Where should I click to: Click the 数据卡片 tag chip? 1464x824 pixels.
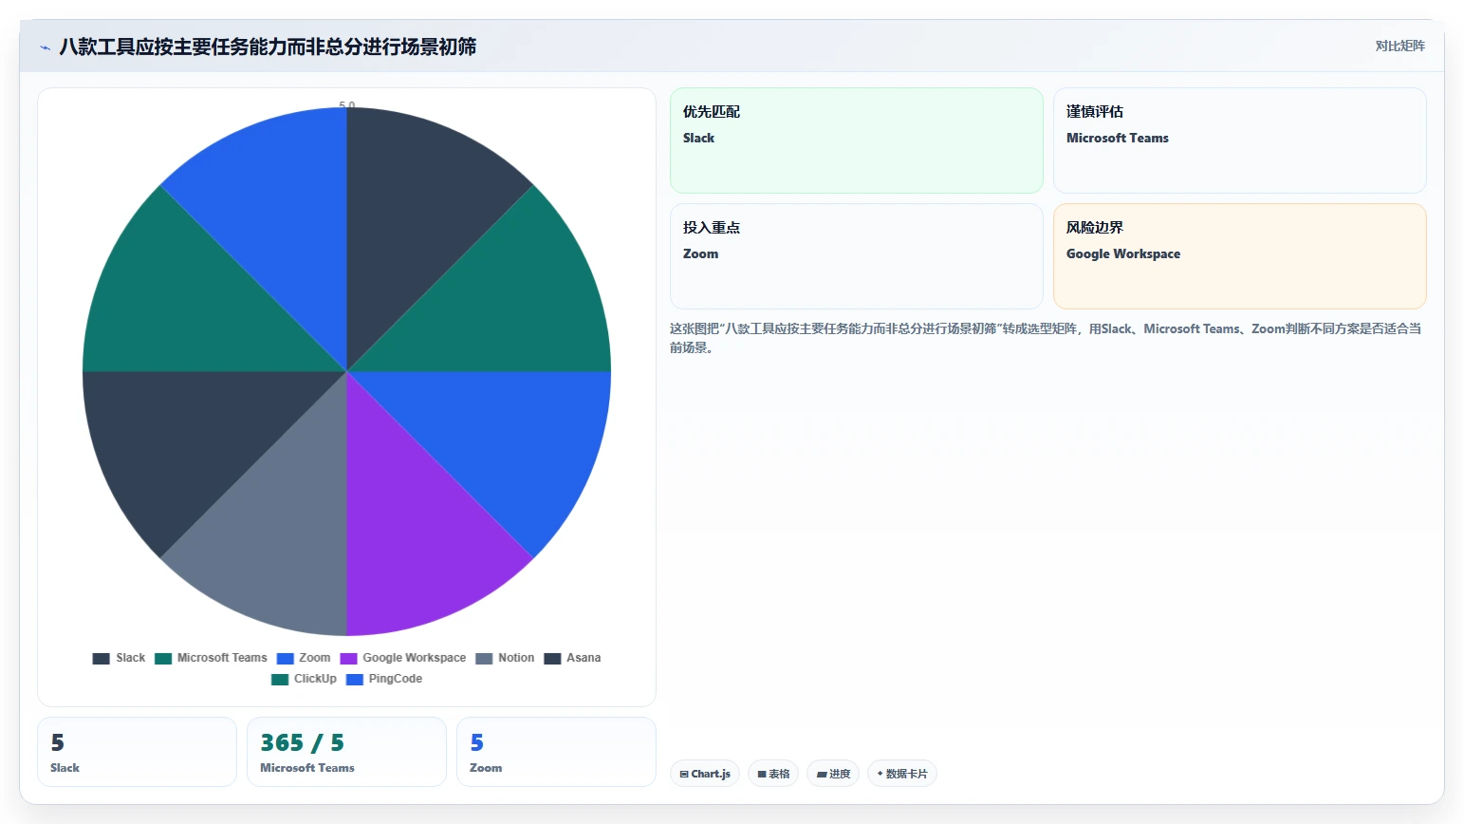tap(902, 774)
